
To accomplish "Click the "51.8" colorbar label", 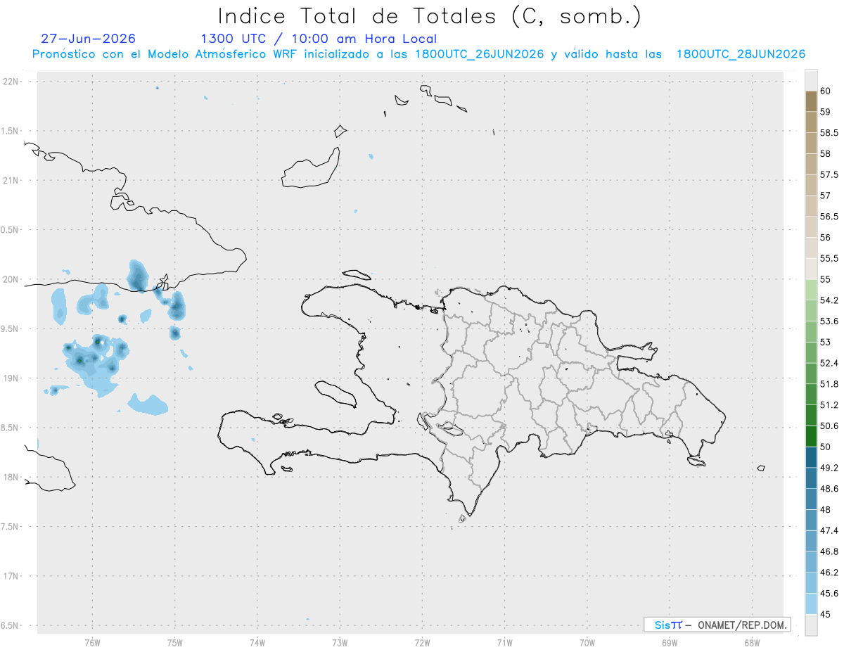I will (x=829, y=384).
